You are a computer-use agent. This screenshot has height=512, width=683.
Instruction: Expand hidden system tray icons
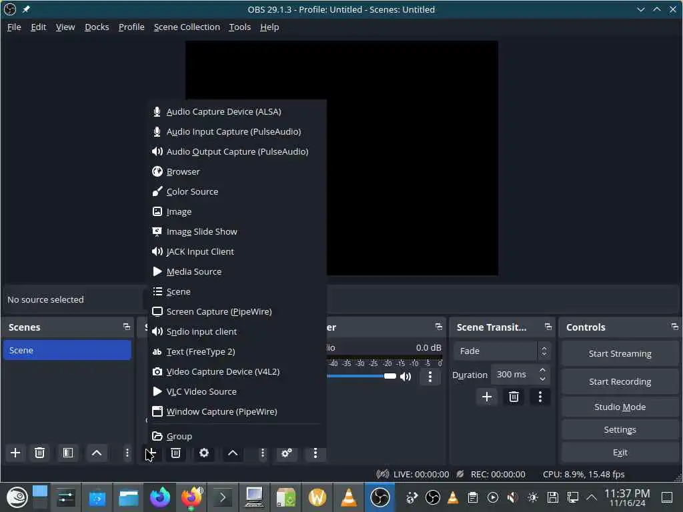point(591,497)
